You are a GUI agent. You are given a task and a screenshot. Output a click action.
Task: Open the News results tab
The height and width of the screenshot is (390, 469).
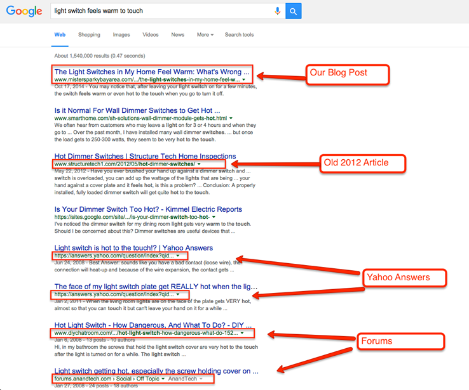click(x=177, y=35)
